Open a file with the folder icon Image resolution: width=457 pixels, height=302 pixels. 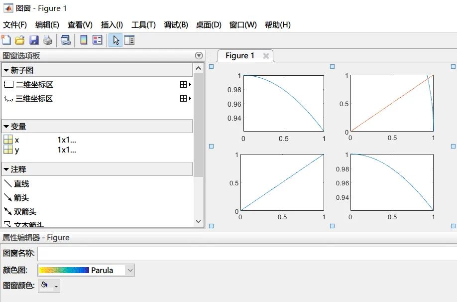click(20, 40)
